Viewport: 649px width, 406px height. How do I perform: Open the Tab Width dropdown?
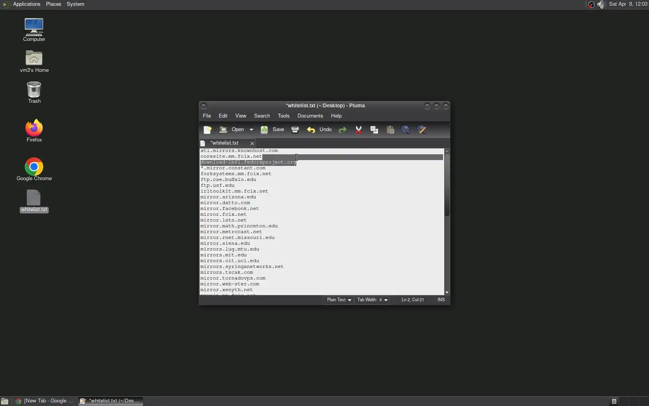coord(372,300)
